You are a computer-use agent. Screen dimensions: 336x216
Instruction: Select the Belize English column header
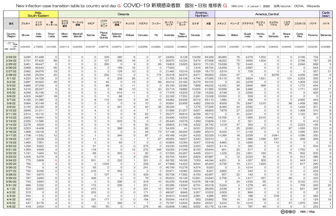click(x=235, y=35)
